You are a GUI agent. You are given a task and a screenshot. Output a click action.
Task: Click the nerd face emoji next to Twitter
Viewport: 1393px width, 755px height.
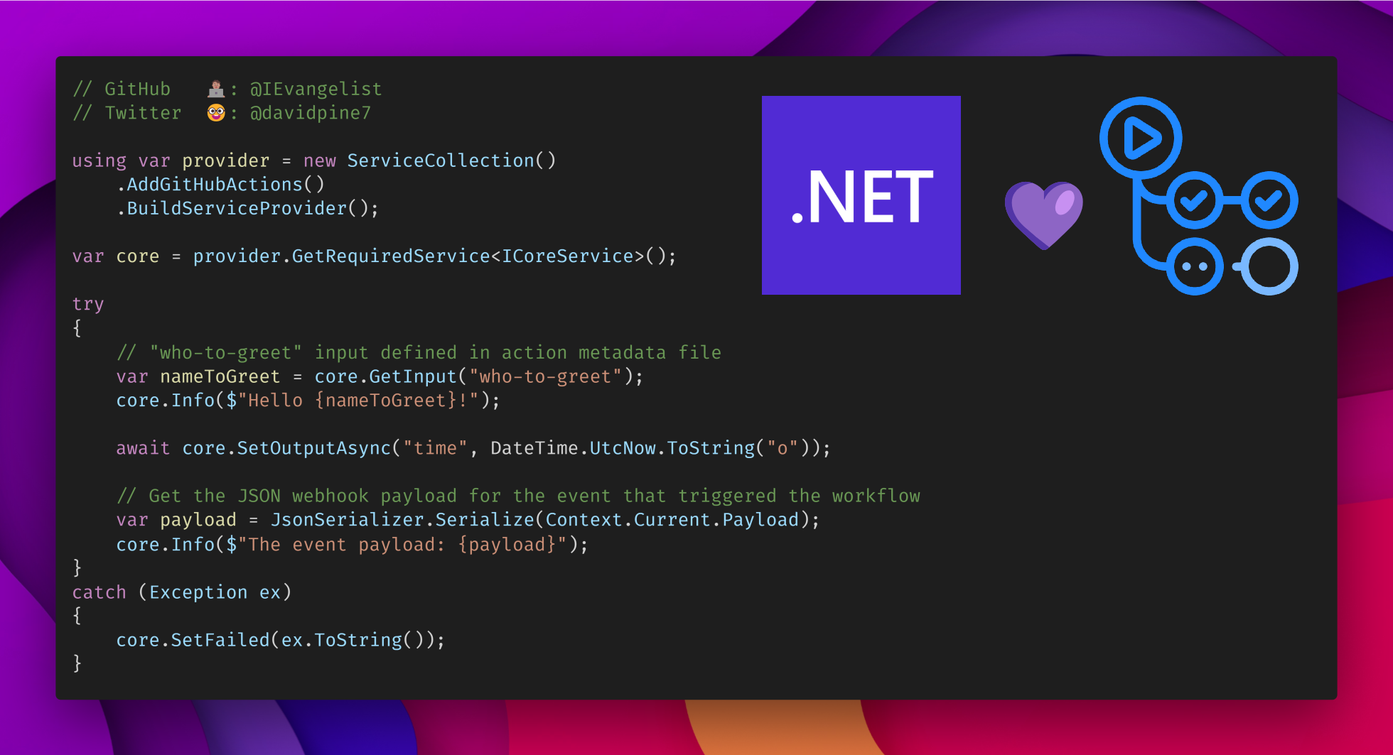[214, 112]
